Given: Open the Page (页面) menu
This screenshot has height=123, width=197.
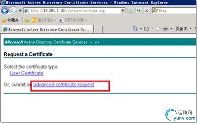Looking at the screenshot, I should [183, 29].
